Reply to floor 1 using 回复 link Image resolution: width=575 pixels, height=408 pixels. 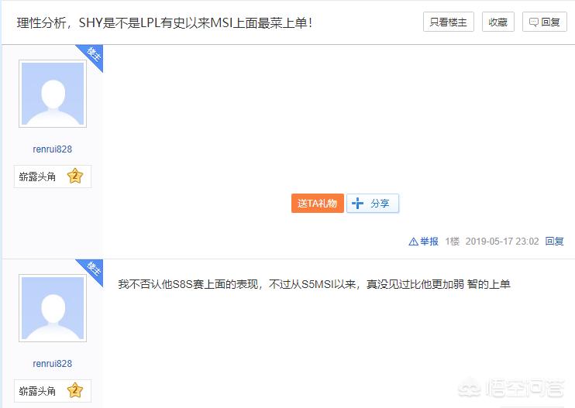pos(554,242)
